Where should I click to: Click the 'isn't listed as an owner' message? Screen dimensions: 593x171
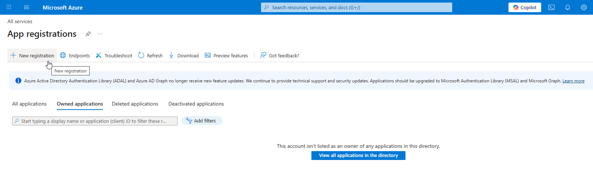click(x=358, y=146)
